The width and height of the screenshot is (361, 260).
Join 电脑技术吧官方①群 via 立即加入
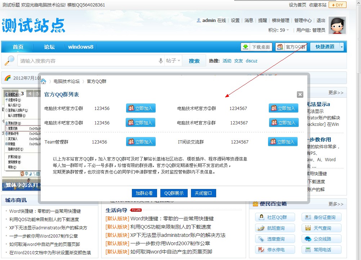[x=141, y=108]
